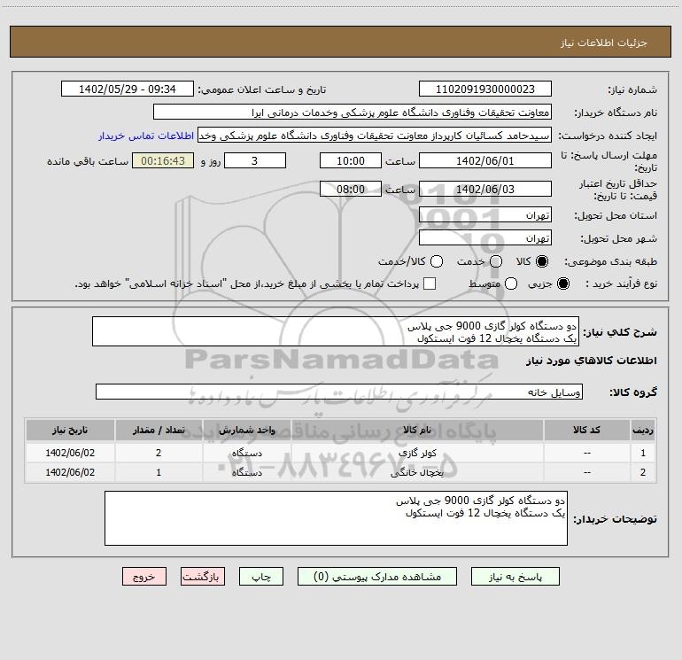
Task: Click the 'ردیف' column header
Action: click(643, 430)
